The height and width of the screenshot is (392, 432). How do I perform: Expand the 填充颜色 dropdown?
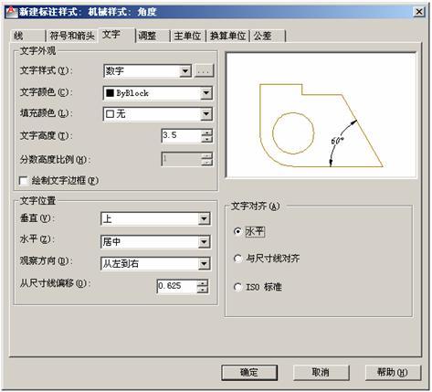205,114
